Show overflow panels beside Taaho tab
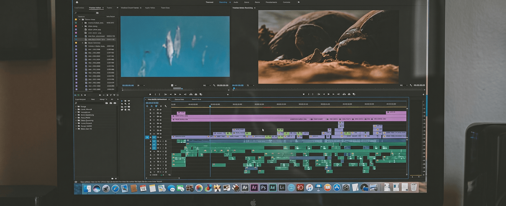This screenshot has height=206, width=506. (x=118, y=8)
